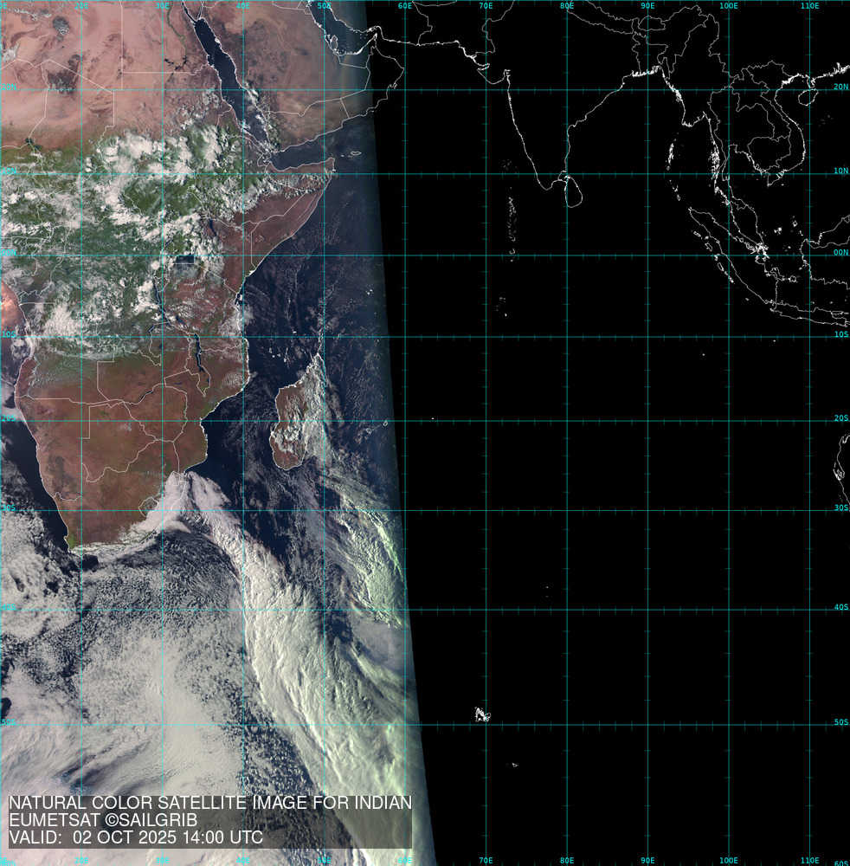
Task: Click the Kerguelen Islands outline near 50S
Action: click(x=482, y=714)
